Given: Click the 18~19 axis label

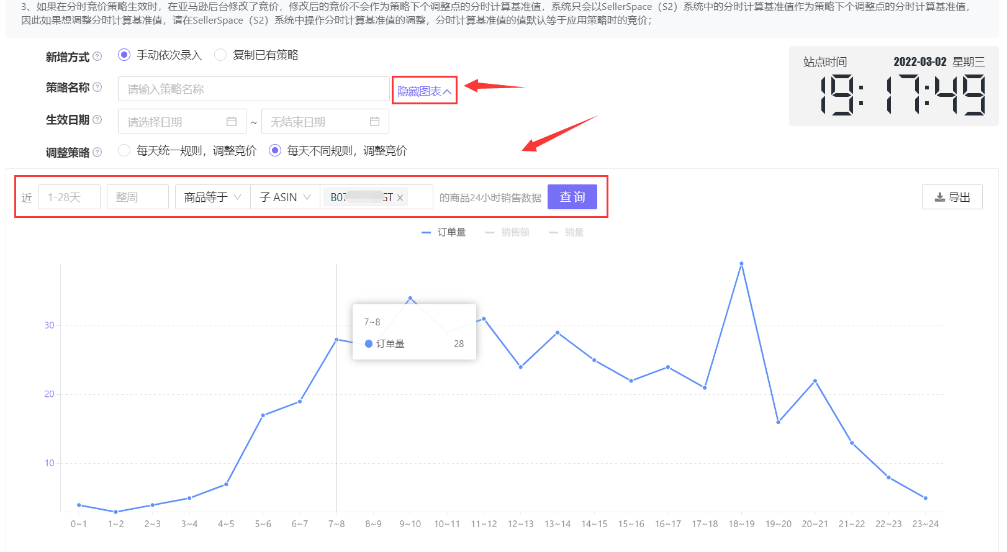Looking at the screenshot, I should pyautogui.click(x=741, y=524).
